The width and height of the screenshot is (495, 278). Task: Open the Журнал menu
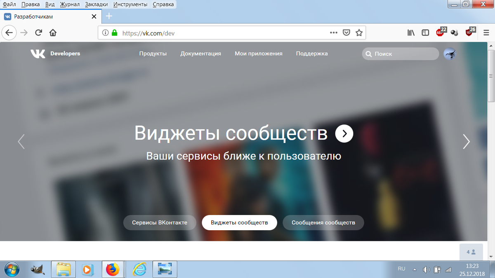pos(70,5)
